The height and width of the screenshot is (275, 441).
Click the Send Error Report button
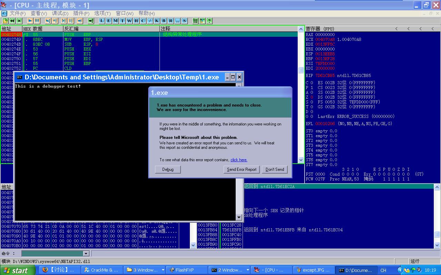click(242, 169)
